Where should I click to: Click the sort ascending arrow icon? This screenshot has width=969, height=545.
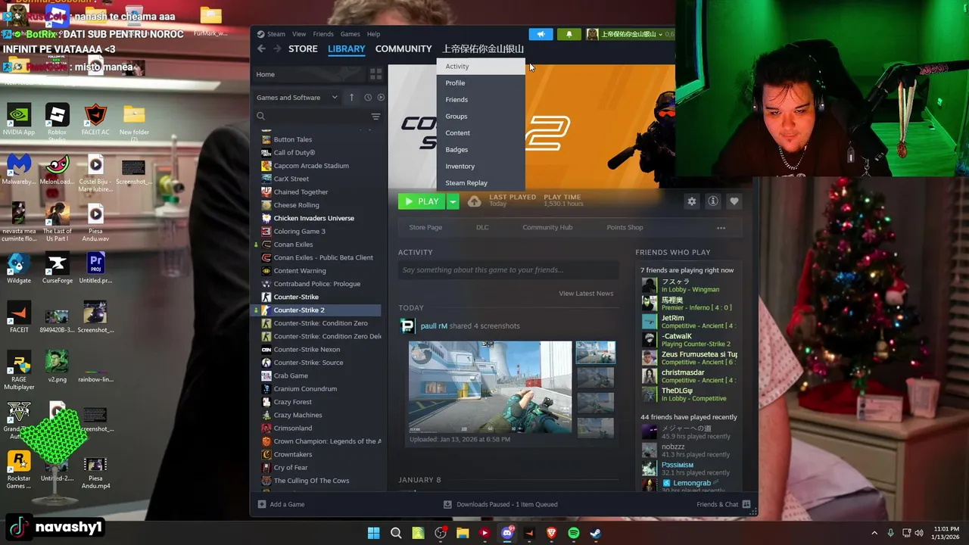tap(351, 98)
